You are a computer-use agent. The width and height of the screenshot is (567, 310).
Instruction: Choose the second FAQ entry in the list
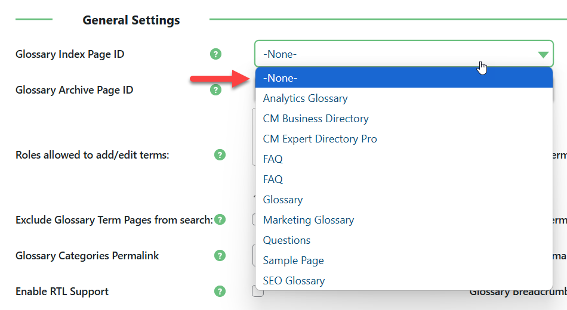(404, 179)
